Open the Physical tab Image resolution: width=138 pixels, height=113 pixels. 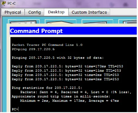click(x=13, y=12)
